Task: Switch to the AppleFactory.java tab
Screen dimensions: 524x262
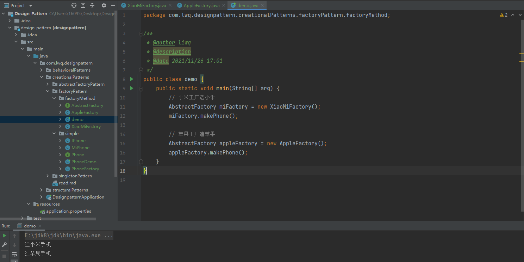Action: (x=201, y=5)
